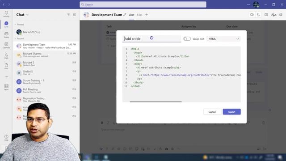This screenshot has height=161, width=286.
Task: Open the HTML language dropdown
Action: click(x=223, y=39)
